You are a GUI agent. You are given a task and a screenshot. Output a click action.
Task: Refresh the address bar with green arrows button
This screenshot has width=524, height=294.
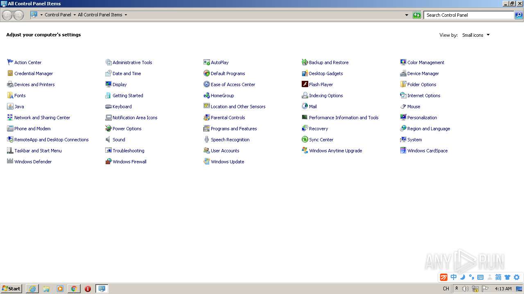click(417, 15)
